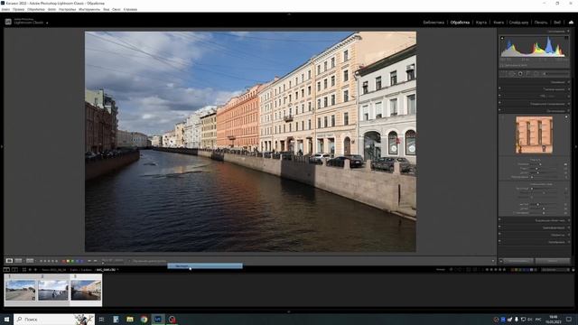Toggle filter switch at filmstrip right end
This screenshot has height=325, width=578.
573,270
